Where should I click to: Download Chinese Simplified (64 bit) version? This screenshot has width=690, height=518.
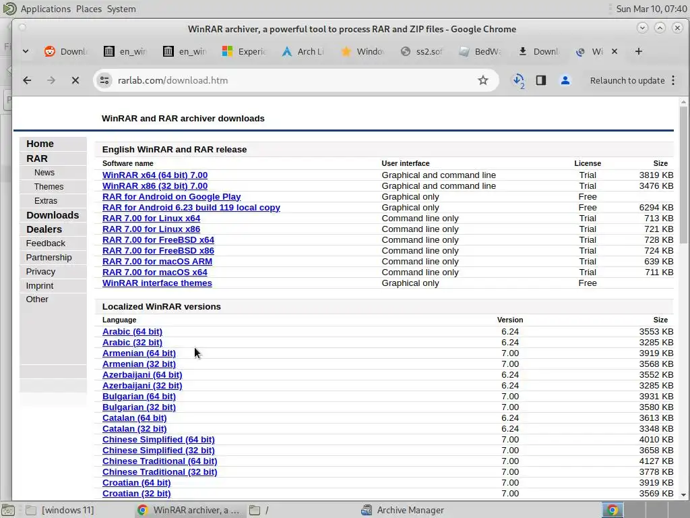(158, 439)
